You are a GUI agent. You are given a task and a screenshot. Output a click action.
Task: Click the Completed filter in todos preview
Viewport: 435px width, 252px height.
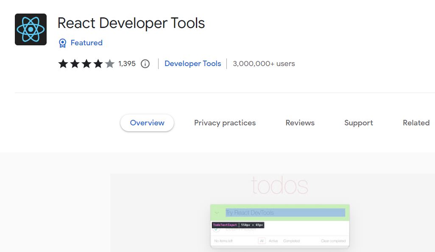[x=291, y=241]
